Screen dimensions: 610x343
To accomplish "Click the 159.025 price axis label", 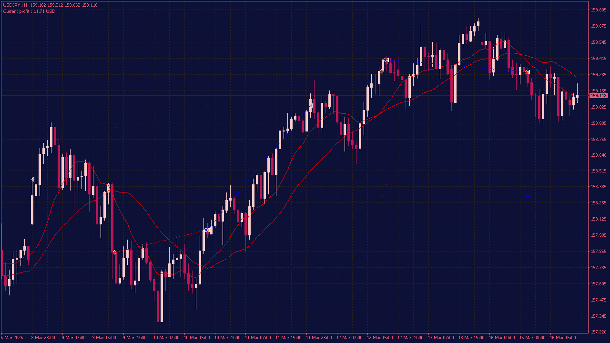I will [x=599, y=107].
